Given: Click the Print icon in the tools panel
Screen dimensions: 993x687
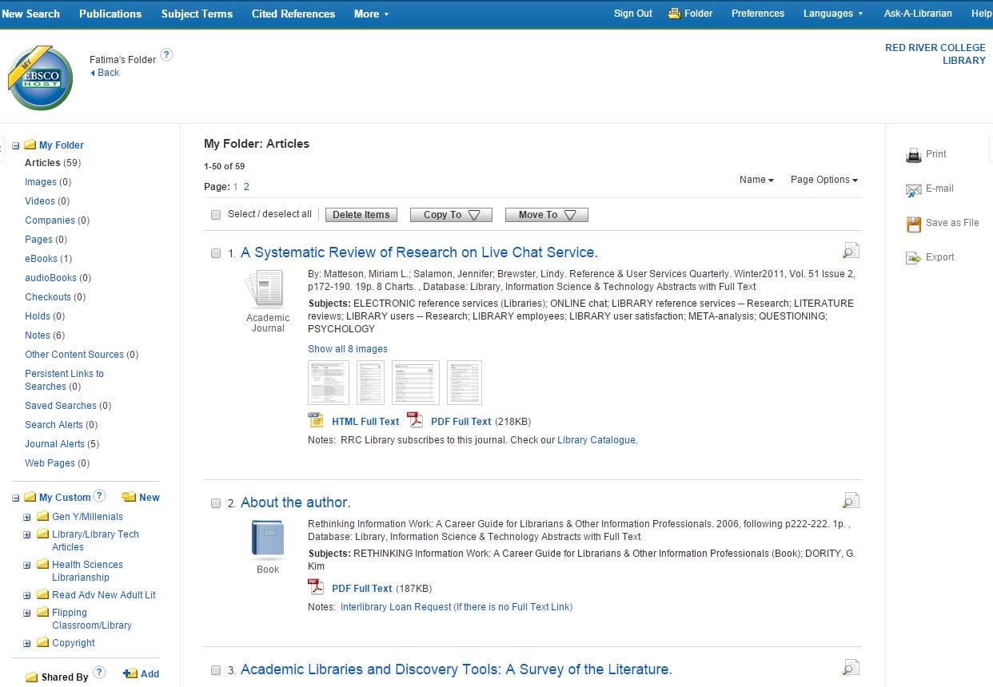Looking at the screenshot, I should tap(913, 154).
